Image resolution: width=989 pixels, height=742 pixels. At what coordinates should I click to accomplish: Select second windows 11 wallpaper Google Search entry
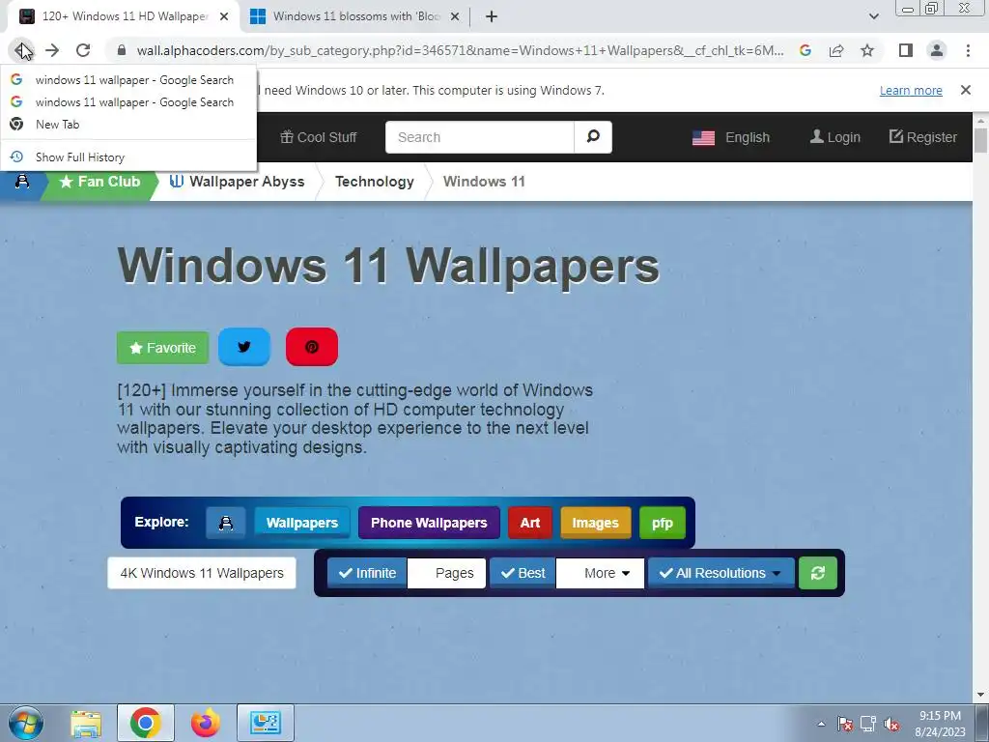[128, 102]
